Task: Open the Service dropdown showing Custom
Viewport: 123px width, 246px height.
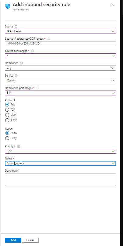Action: tap(60, 80)
